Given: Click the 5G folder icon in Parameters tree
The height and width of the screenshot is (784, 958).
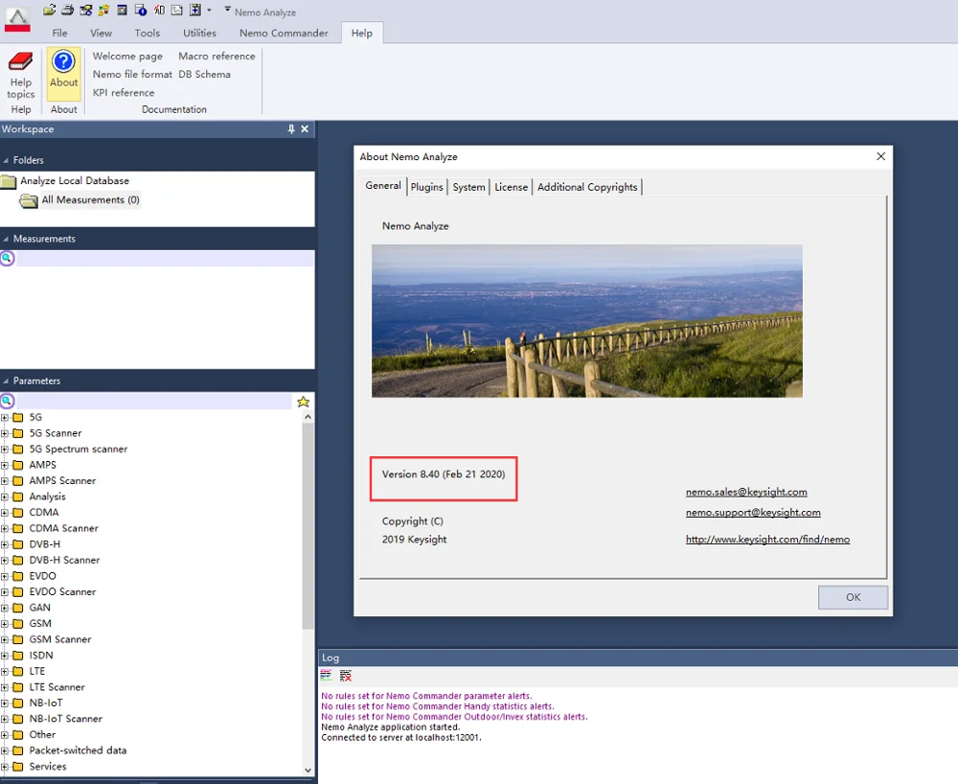Looking at the screenshot, I should point(17,417).
